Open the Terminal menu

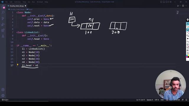[40, 2]
